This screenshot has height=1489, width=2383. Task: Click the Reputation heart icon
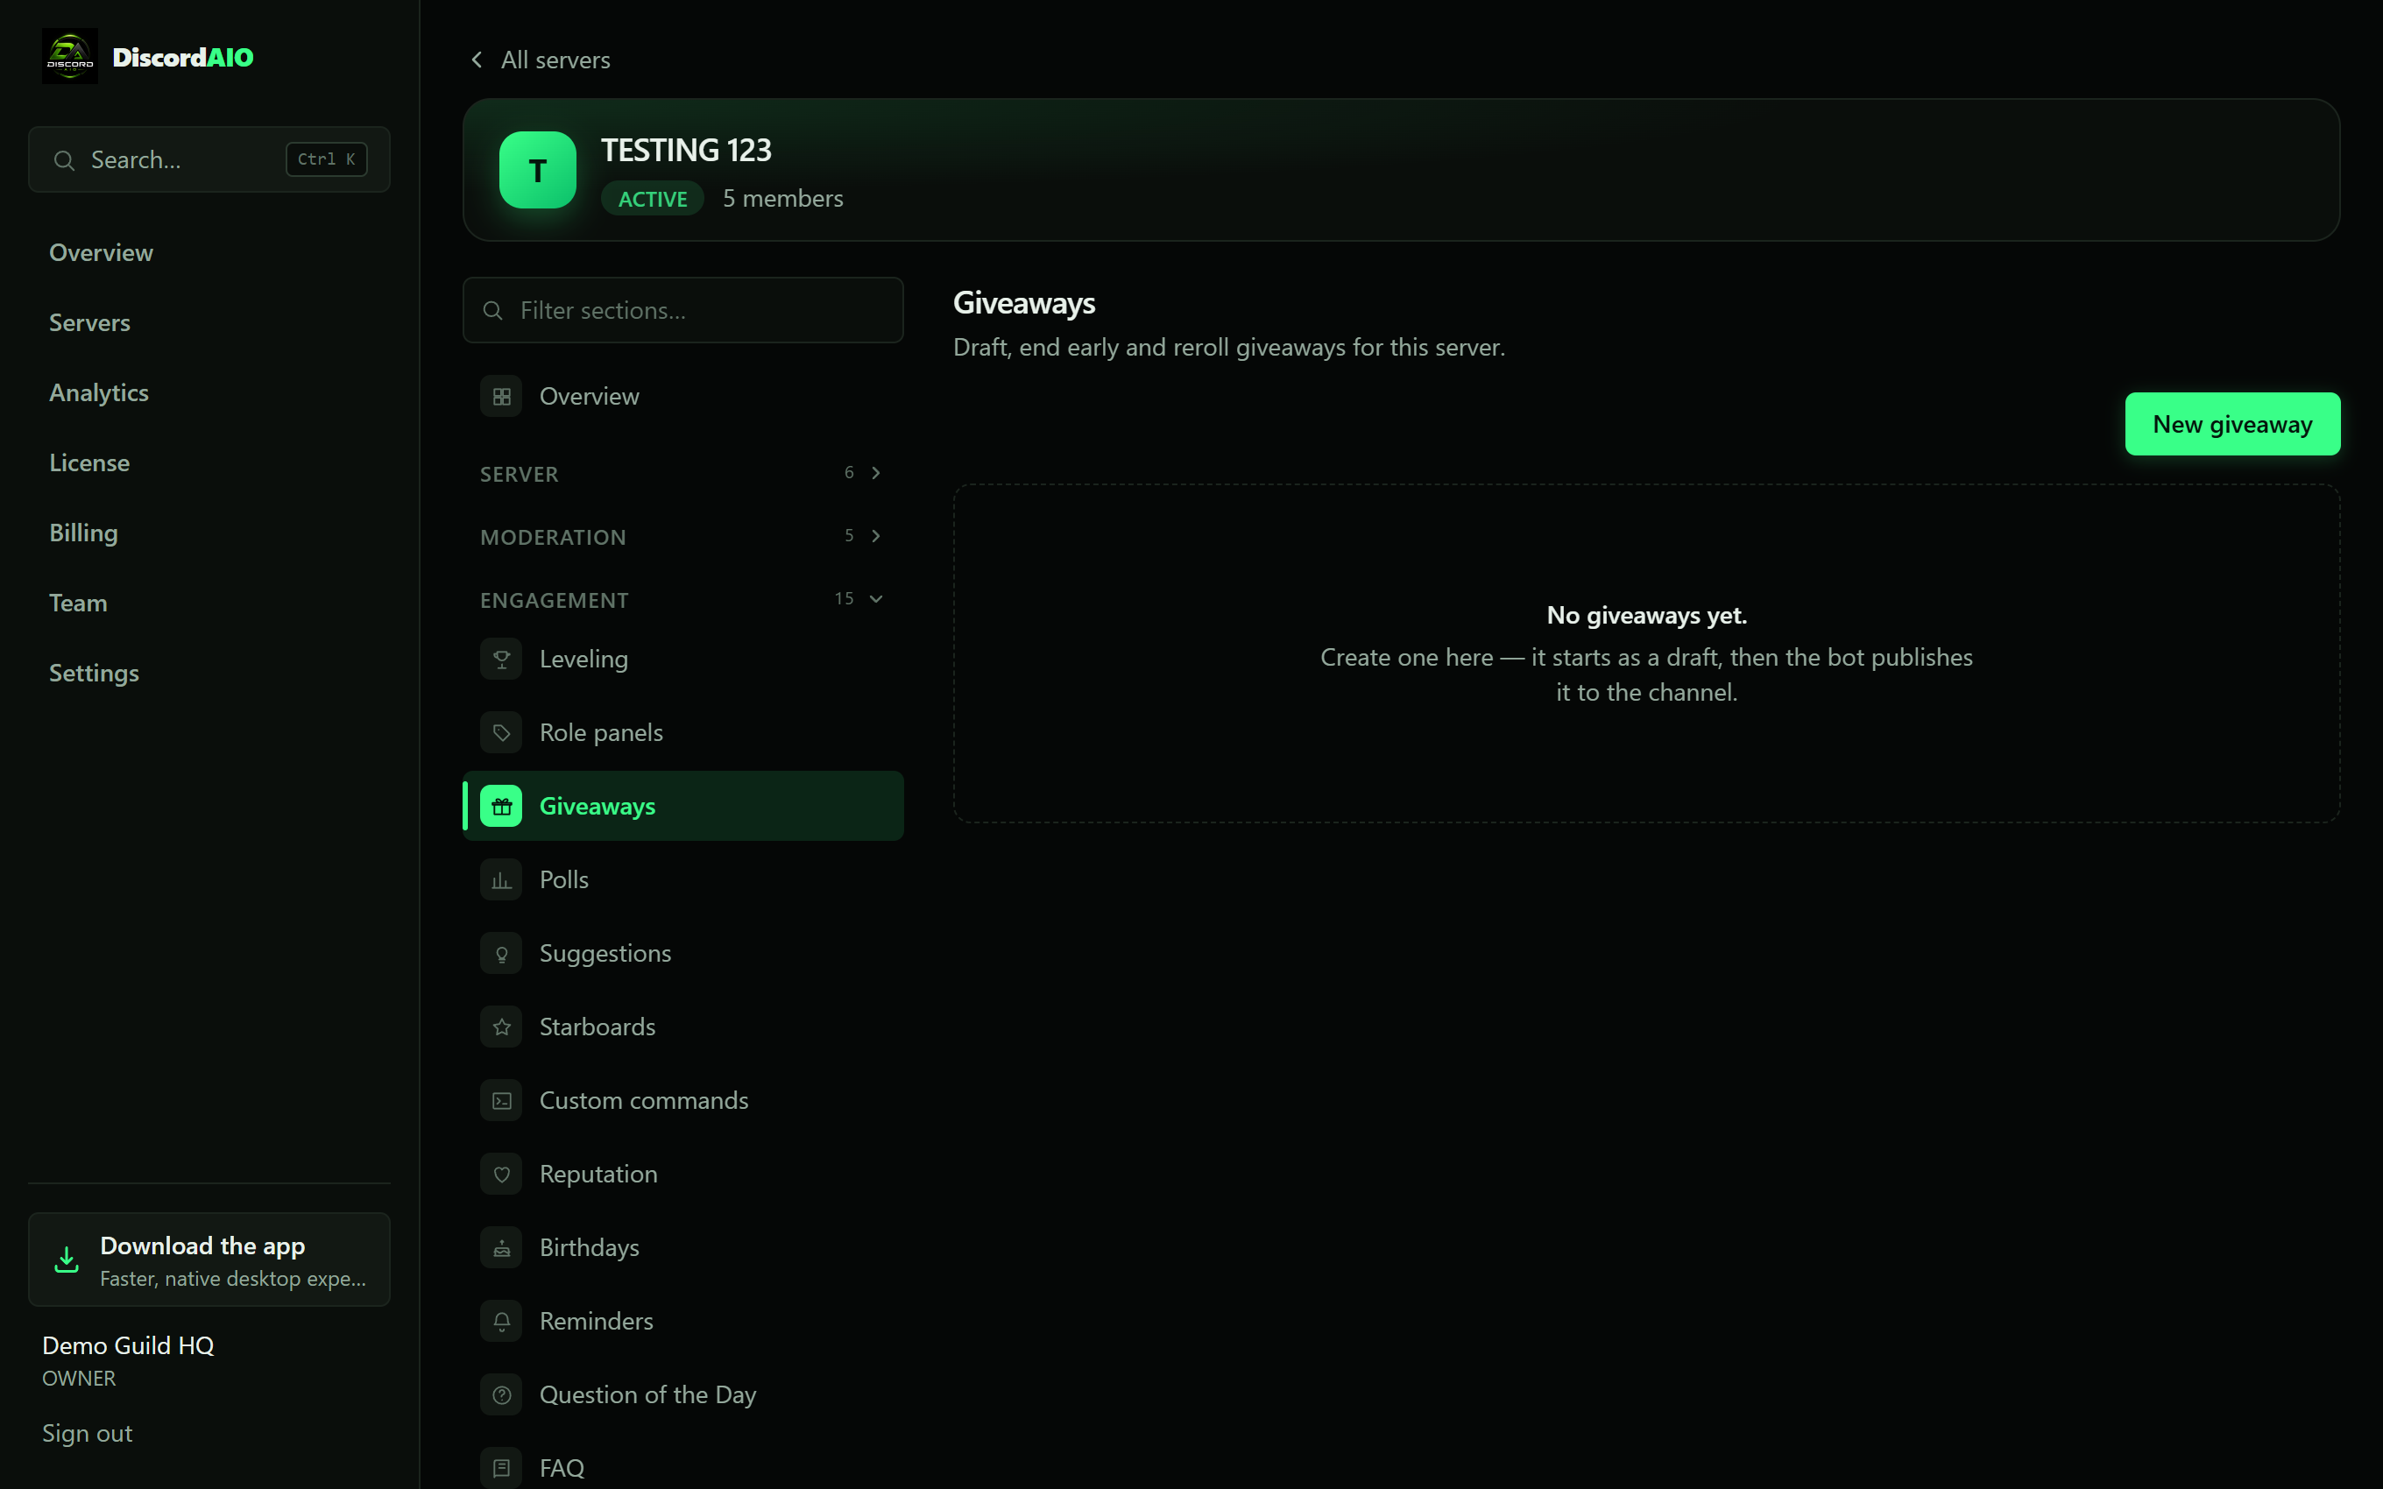(x=501, y=1174)
